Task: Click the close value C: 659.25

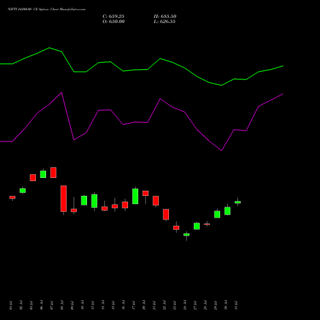Action: (113, 17)
